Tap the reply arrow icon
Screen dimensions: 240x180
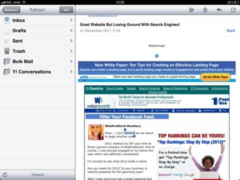click(219, 10)
